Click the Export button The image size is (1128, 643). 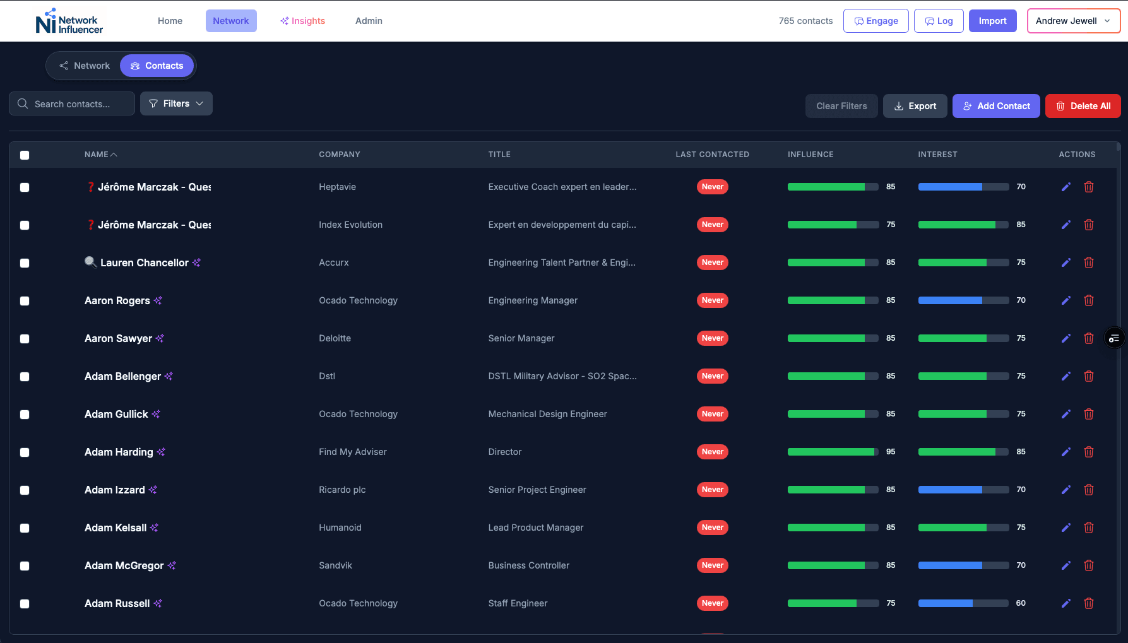[915, 106]
